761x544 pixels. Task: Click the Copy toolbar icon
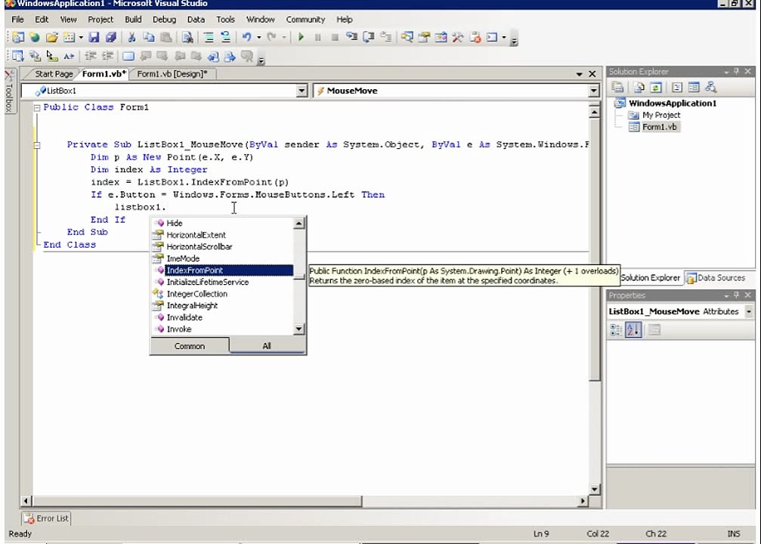149,37
